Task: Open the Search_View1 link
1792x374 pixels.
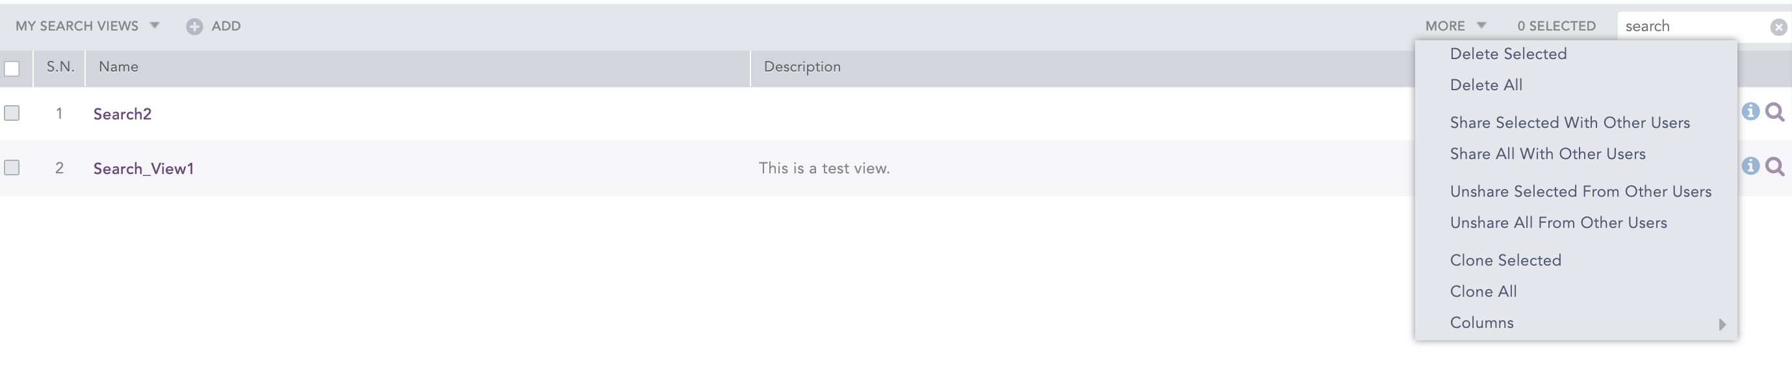Action: click(144, 169)
